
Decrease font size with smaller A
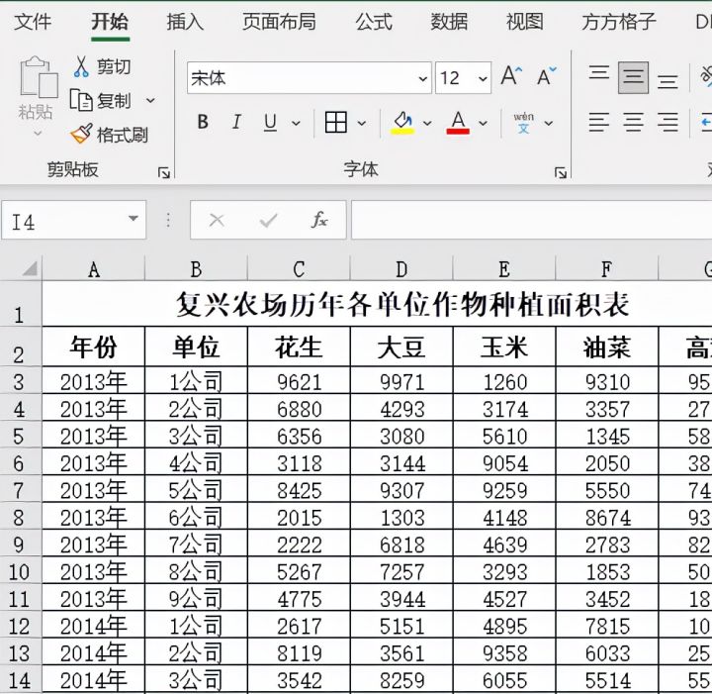(546, 76)
